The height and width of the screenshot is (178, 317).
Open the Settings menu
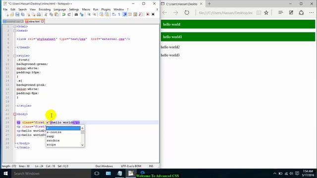74,9
